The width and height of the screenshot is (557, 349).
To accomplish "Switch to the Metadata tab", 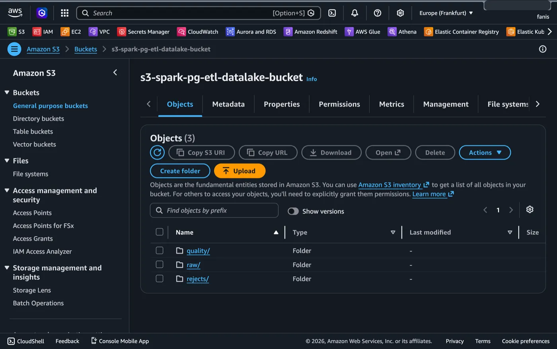I will 228,104.
